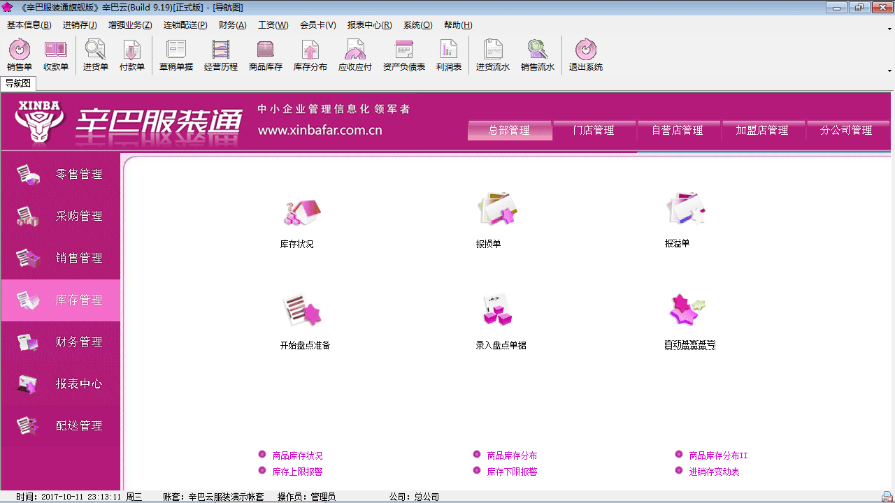Open the 增强业务(Z) menu
895x503 pixels.
click(x=130, y=25)
